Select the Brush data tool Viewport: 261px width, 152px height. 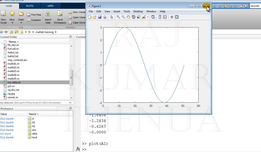[x=144, y=17]
